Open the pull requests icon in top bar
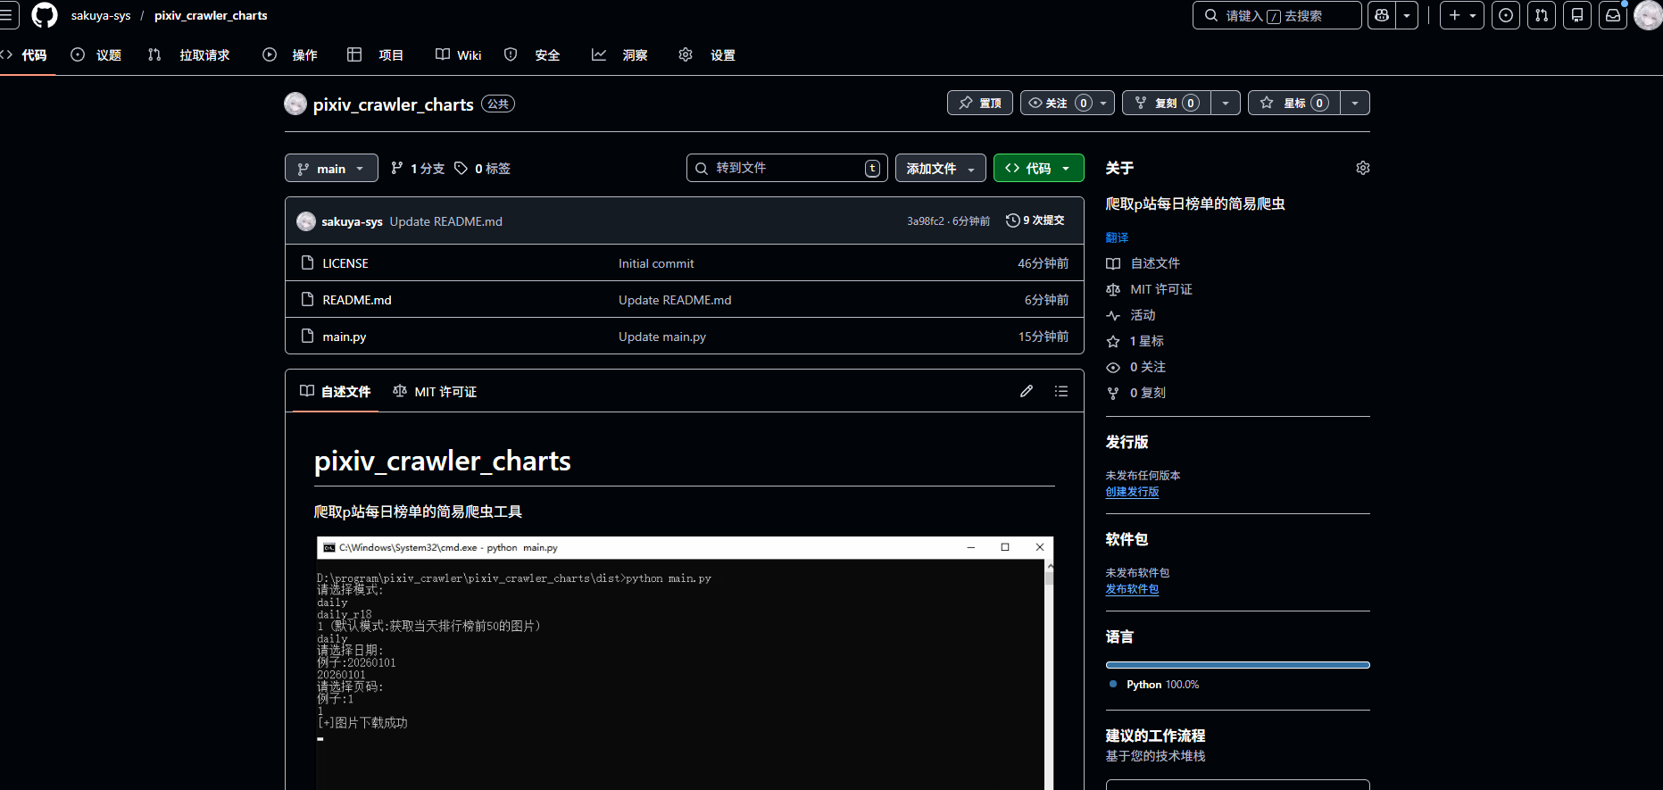Image resolution: width=1663 pixels, height=790 pixels. tap(1542, 15)
